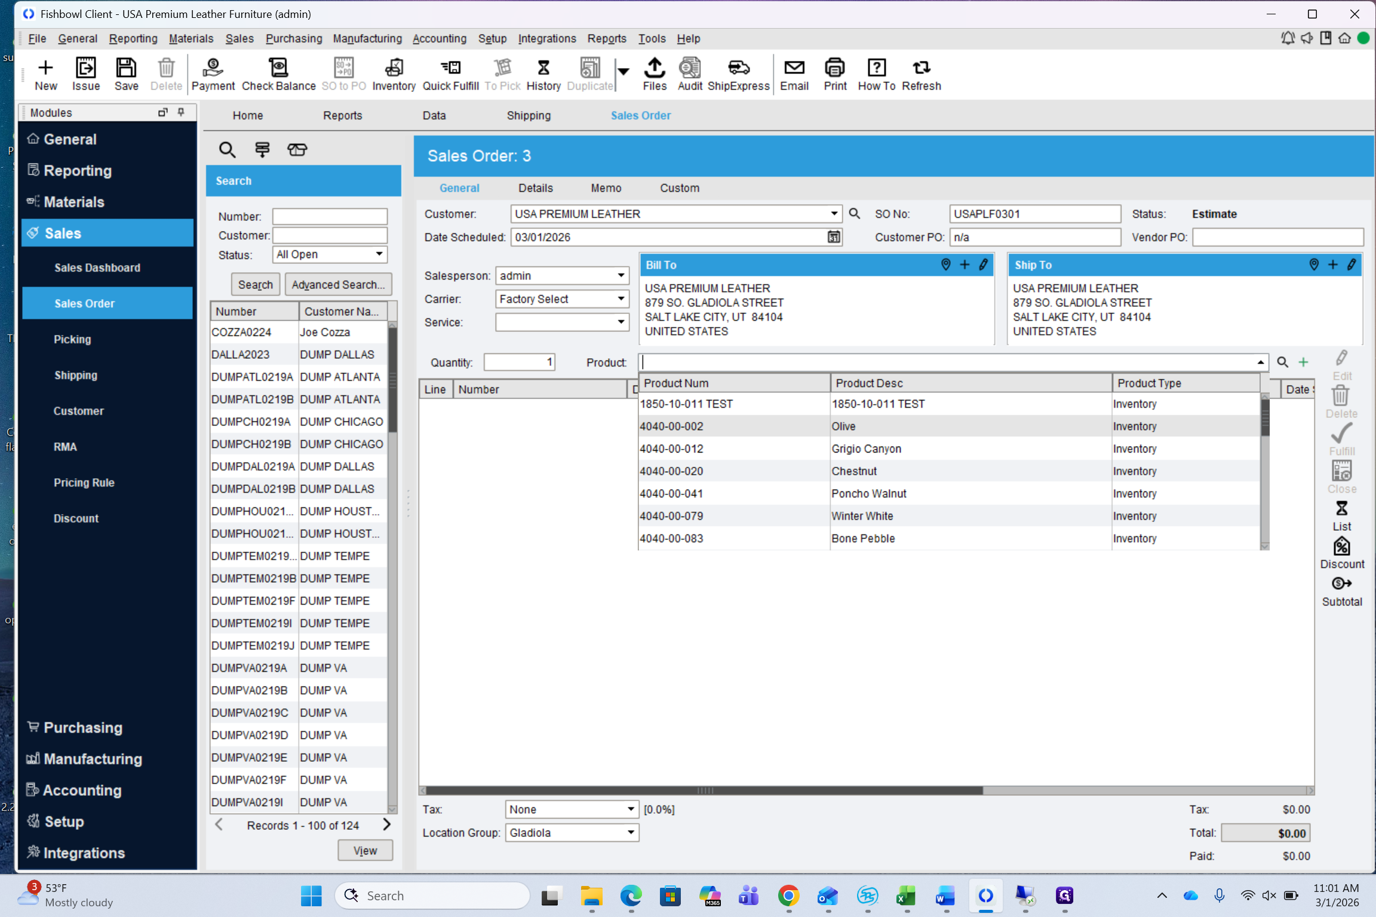Expand the Carrier dropdown

click(x=621, y=299)
